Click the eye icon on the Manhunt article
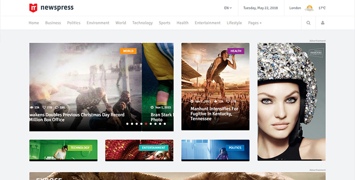The width and height of the screenshot is (355, 180). click(x=215, y=101)
